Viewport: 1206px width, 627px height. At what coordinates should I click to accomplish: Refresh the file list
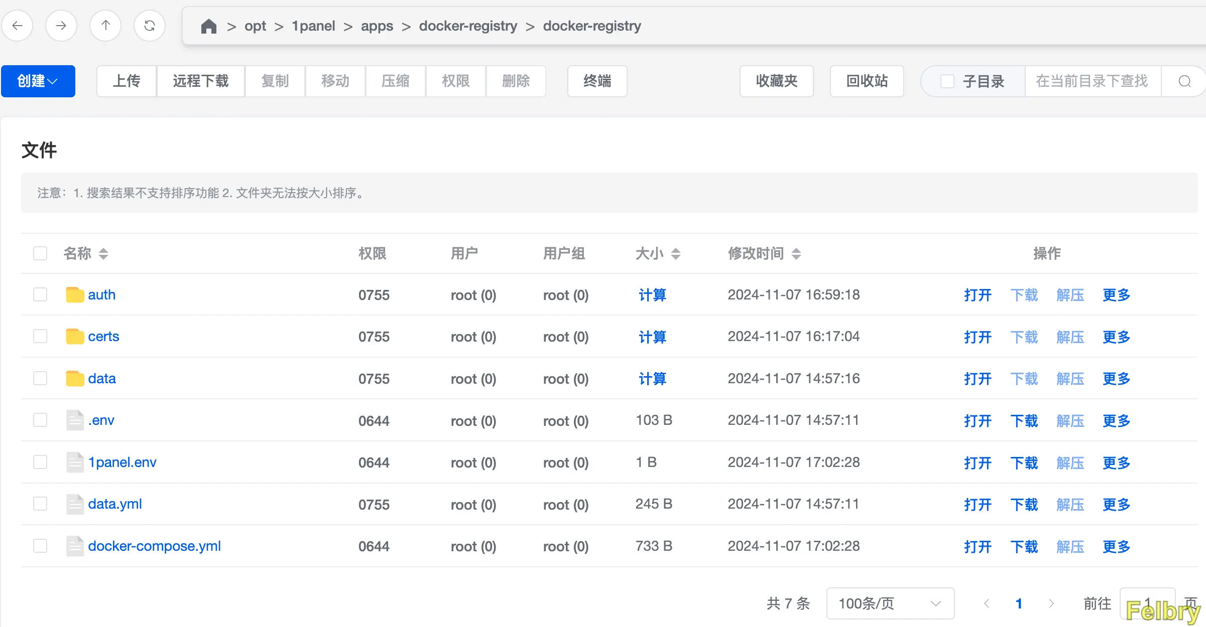pyautogui.click(x=150, y=26)
